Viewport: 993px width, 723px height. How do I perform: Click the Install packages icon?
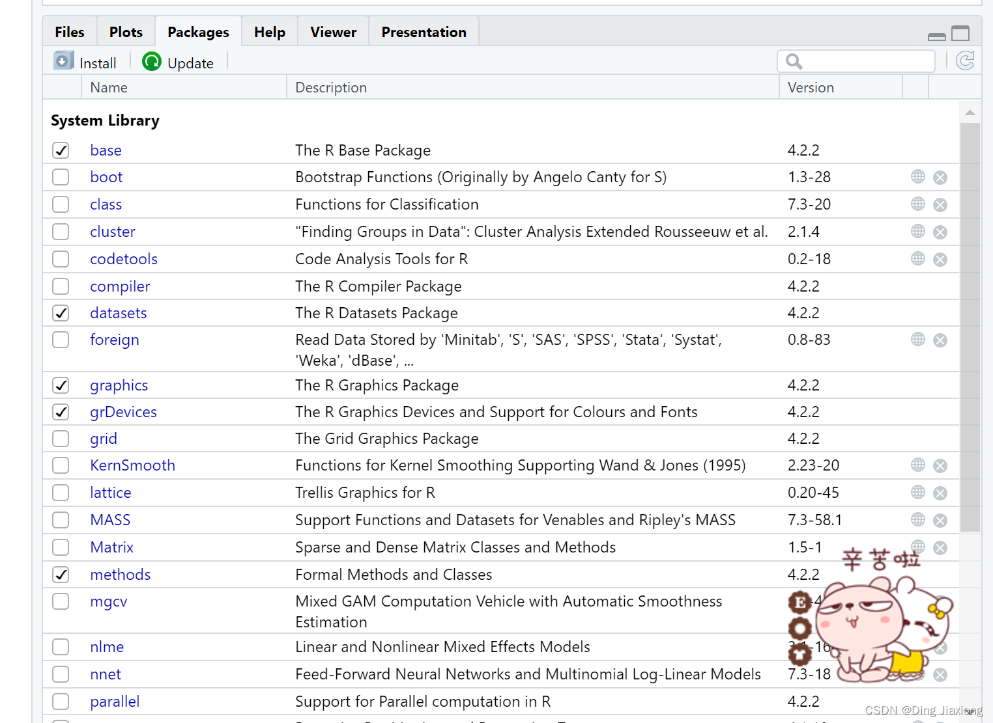point(63,61)
